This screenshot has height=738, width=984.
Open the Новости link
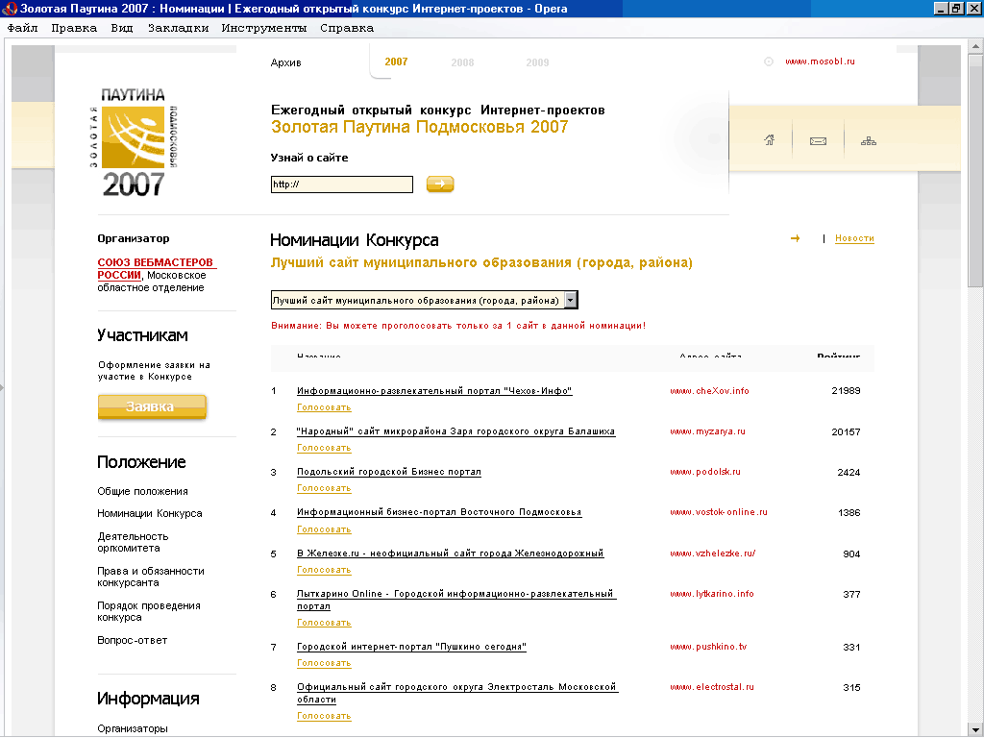(x=854, y=238)
